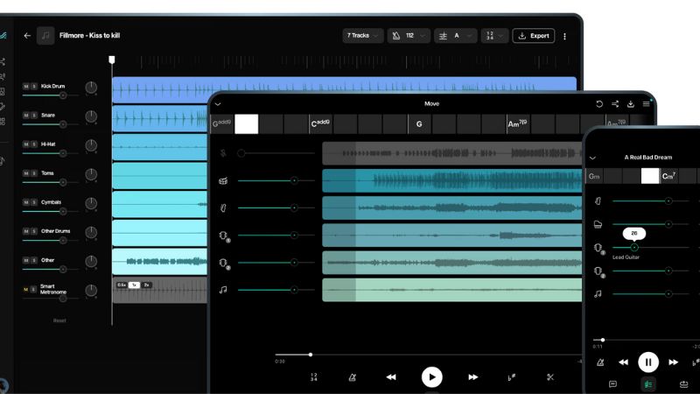
Task: Click the count-in 1234 icon on tablet
Action: tap(313, 376)
